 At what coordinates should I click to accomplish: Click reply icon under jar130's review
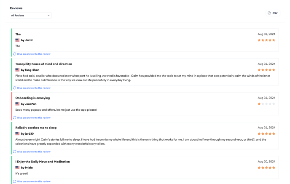coord(15,152)
